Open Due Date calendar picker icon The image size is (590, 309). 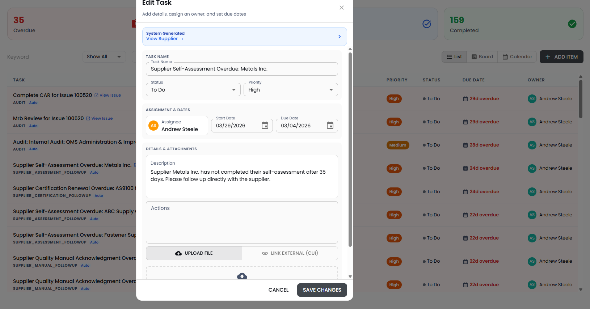point(330,126)
